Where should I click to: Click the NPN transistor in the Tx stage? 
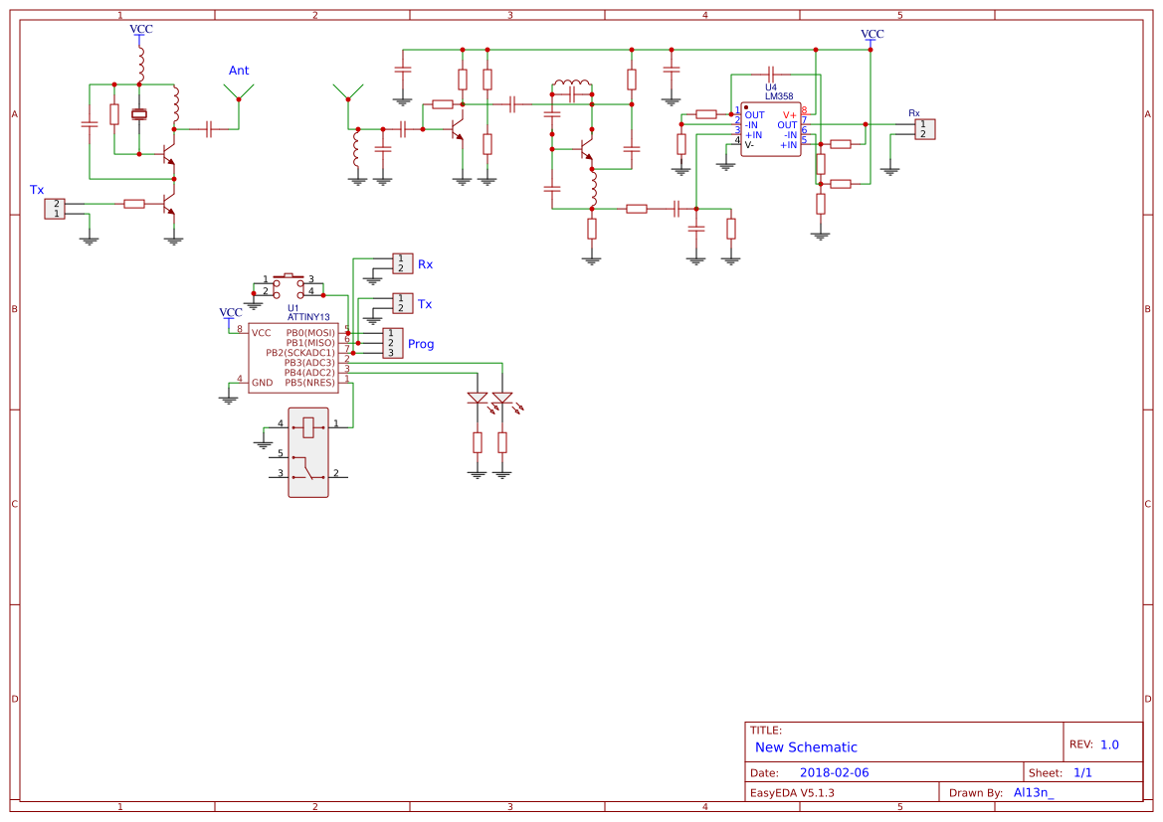pos(168,204)
